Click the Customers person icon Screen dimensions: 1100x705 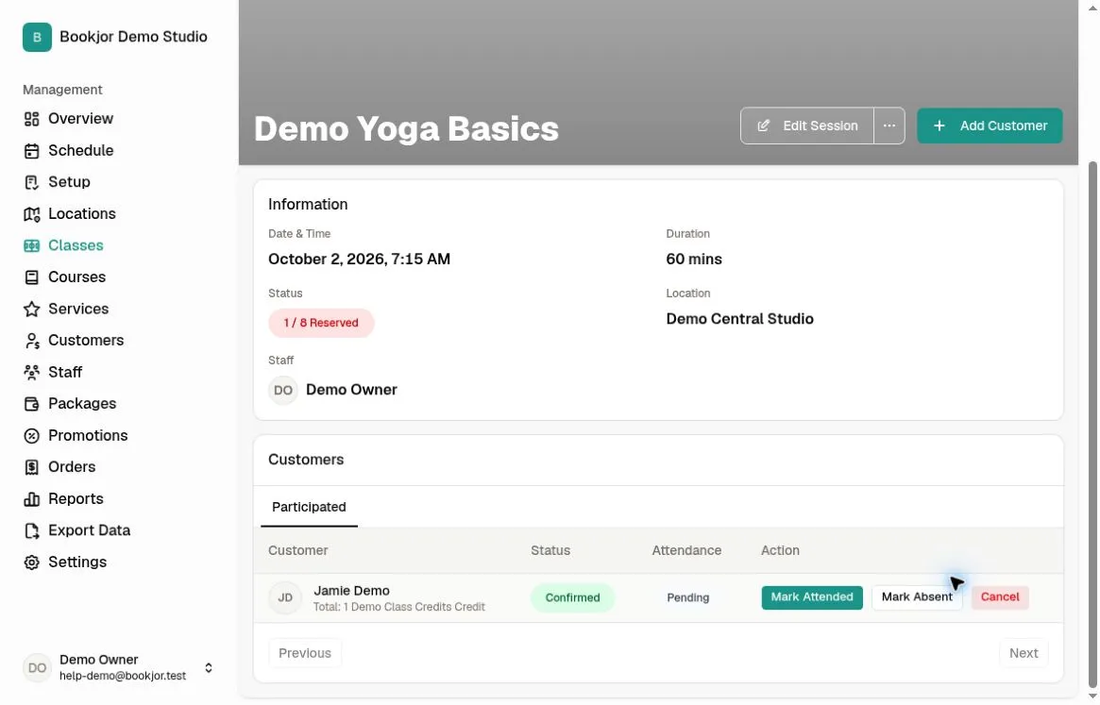coord(31,341)
